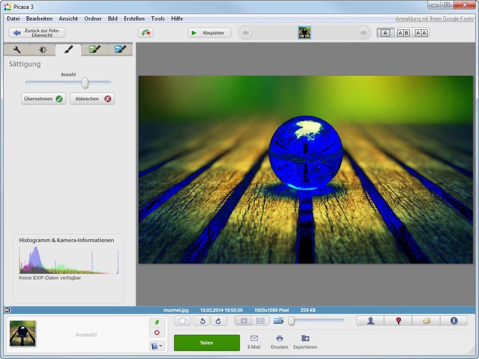479x359 pixels.
Task: Collapse the photo tray with double-arrow
Action: (x=7, y=310)
